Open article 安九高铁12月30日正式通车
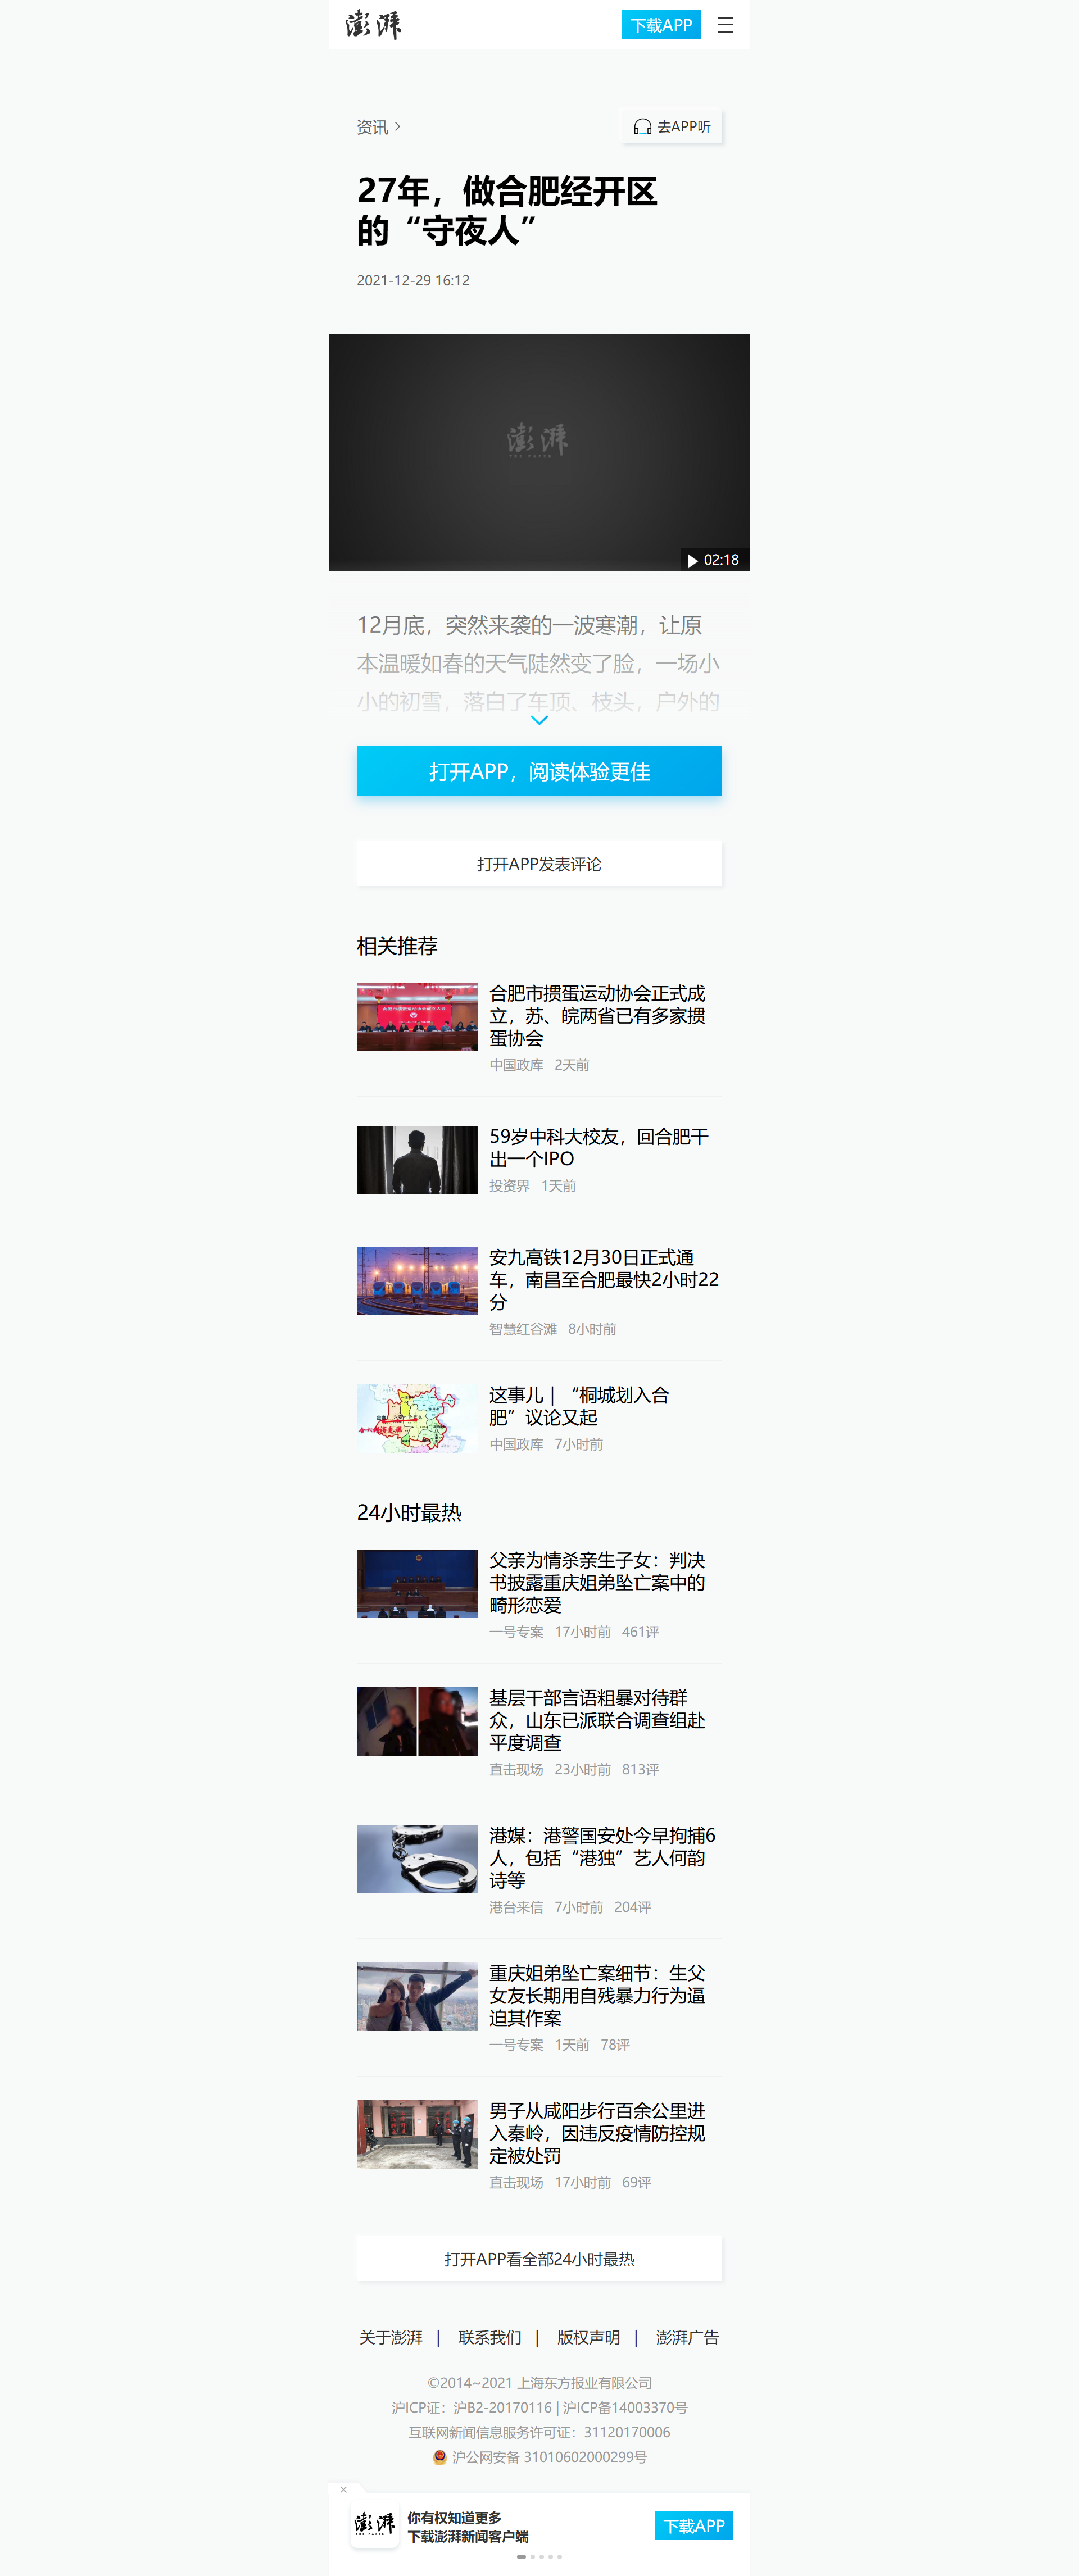 coord(604,1279)
